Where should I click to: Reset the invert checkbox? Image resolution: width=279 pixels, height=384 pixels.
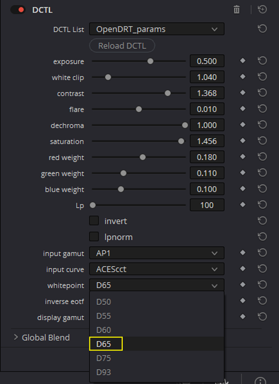point(262,221)
